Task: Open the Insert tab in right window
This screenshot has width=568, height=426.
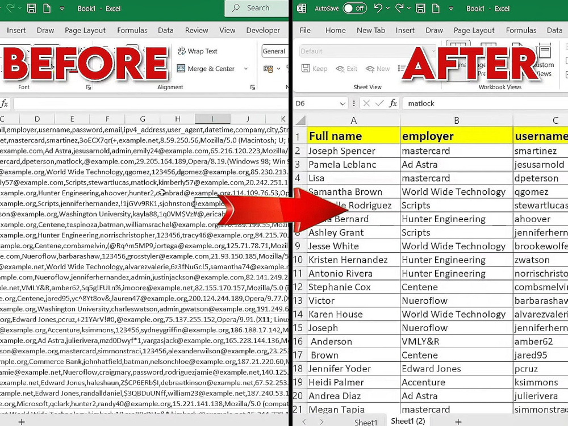Action: point(405,31)
